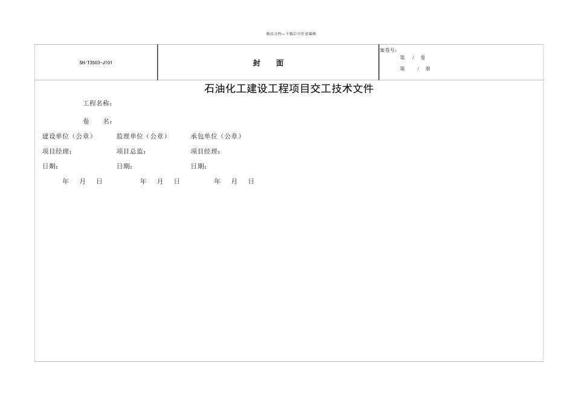Click "年 月 日" in 承包单位 column

(234, 181)
